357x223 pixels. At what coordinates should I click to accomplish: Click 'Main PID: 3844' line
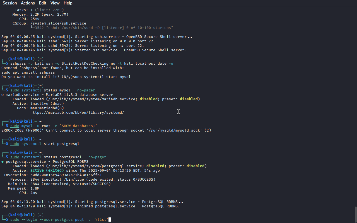(x=59, y=184)
